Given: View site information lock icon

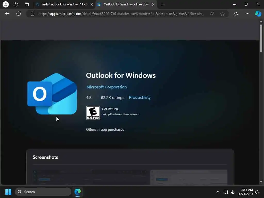Looking at the screenshot, I should pos(32,14).
